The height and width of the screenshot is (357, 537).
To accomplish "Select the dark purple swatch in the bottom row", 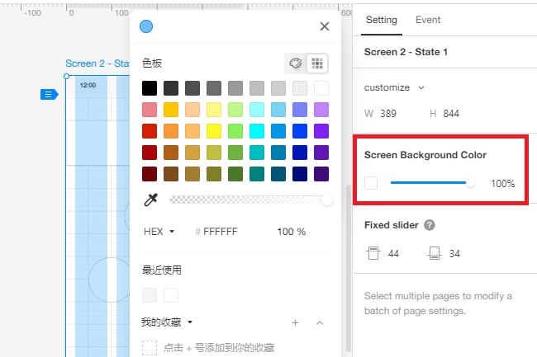I will point(321,174).
